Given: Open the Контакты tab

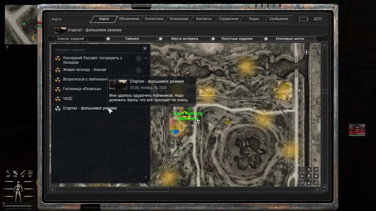Looking at the screenshot, I should [204, 19].
